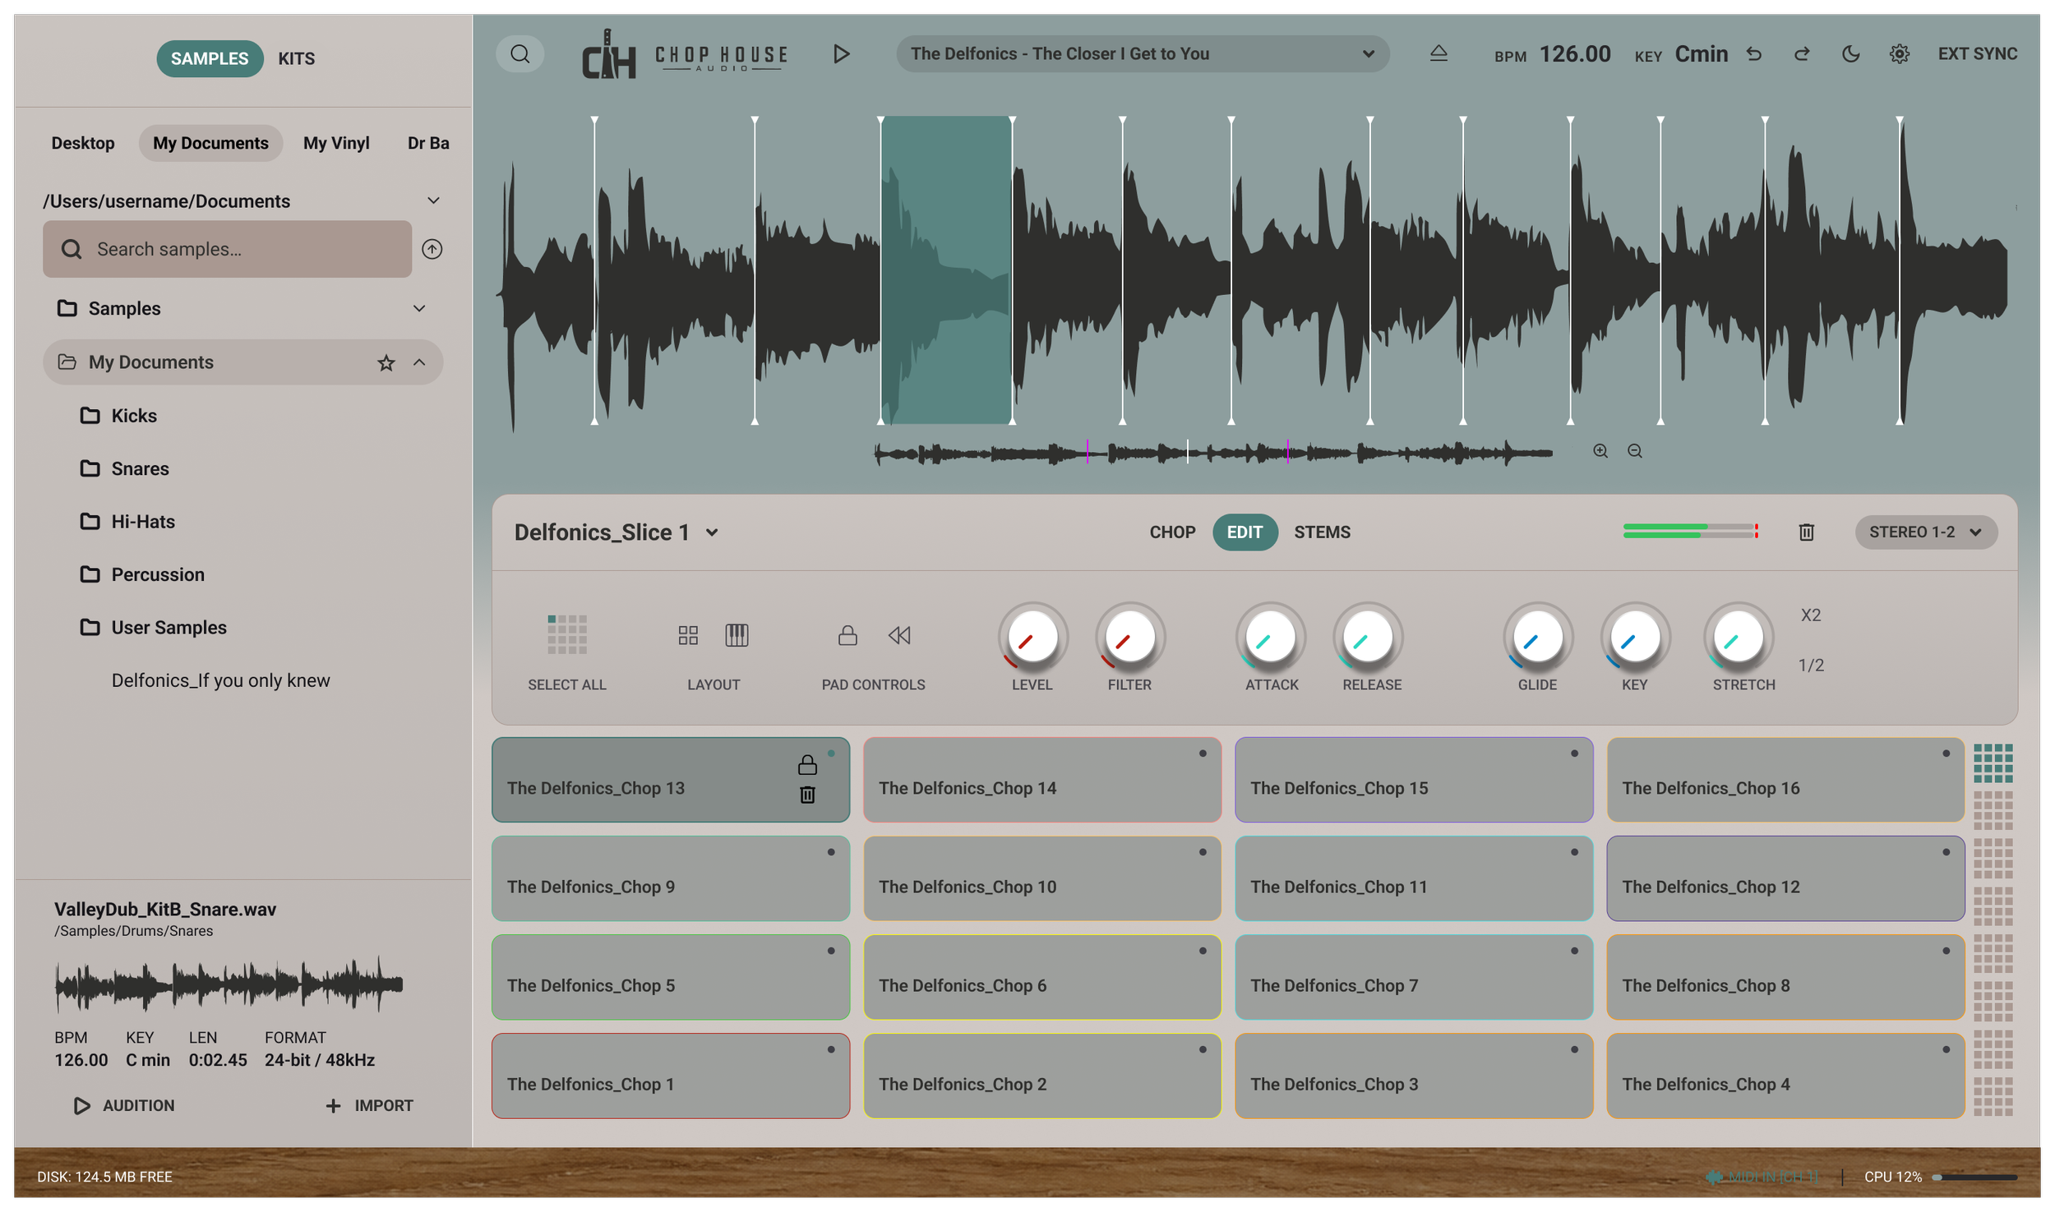Click the AUDITION button
Viewport: 2055px width, 1212px height.
click(x=124, y=1105)
